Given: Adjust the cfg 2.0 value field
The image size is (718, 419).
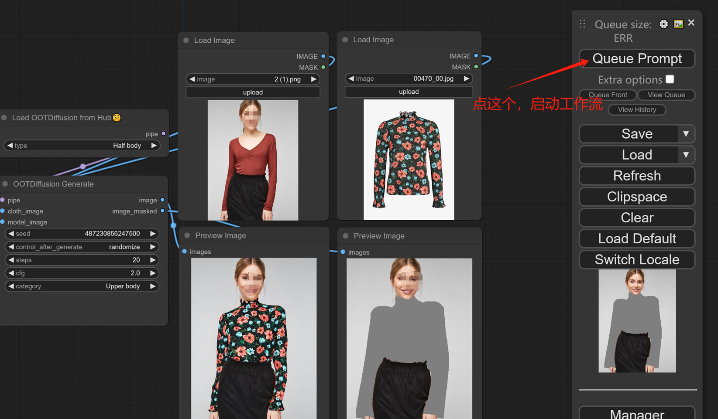Looking at the screenshot, I should tap(82, 273).
